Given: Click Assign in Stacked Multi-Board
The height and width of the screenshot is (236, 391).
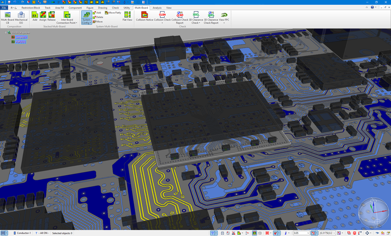Looking at the screenshot, I should point(43,17).
